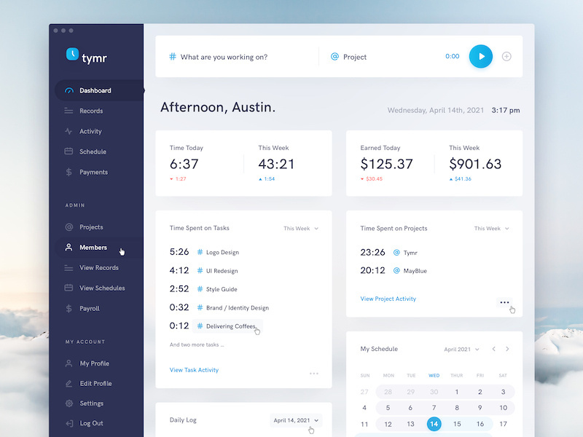Open the Dashboard menu item
Screen dimensions: 583x437
99,90
